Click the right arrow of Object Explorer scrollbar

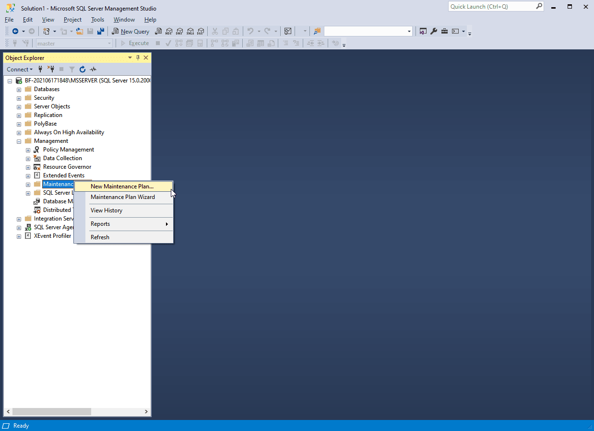146,411
